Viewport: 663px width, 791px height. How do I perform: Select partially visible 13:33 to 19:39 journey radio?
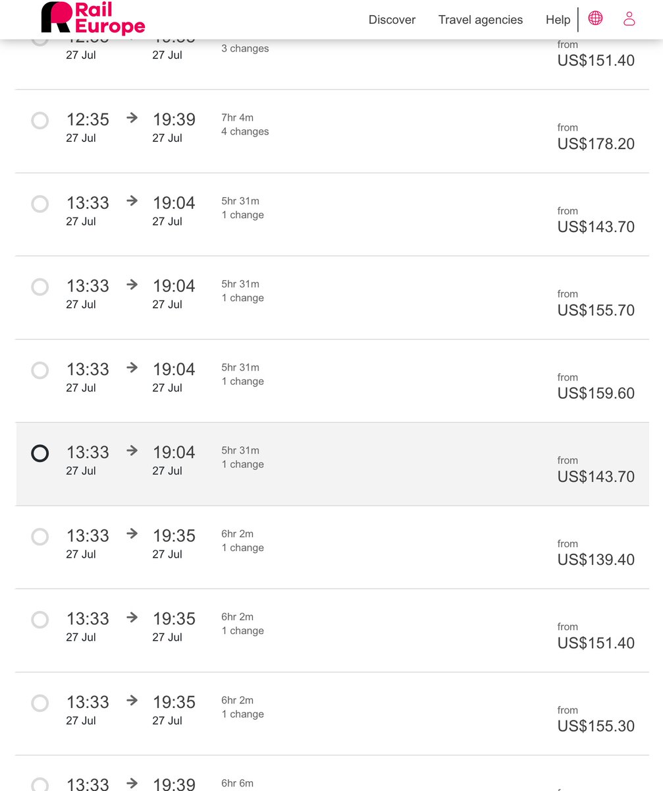click(x=40, y=784)
